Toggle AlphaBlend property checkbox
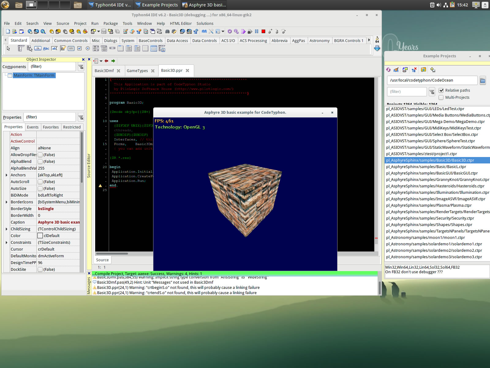 (40, 162)
